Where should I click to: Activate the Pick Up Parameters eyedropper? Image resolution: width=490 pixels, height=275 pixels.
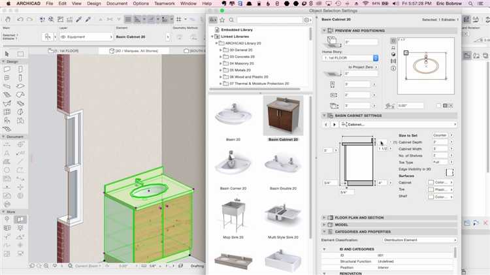(79, 20)
